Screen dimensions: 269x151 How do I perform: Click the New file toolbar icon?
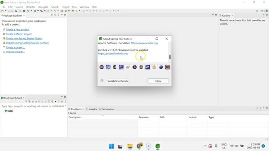tap(3, 11)
